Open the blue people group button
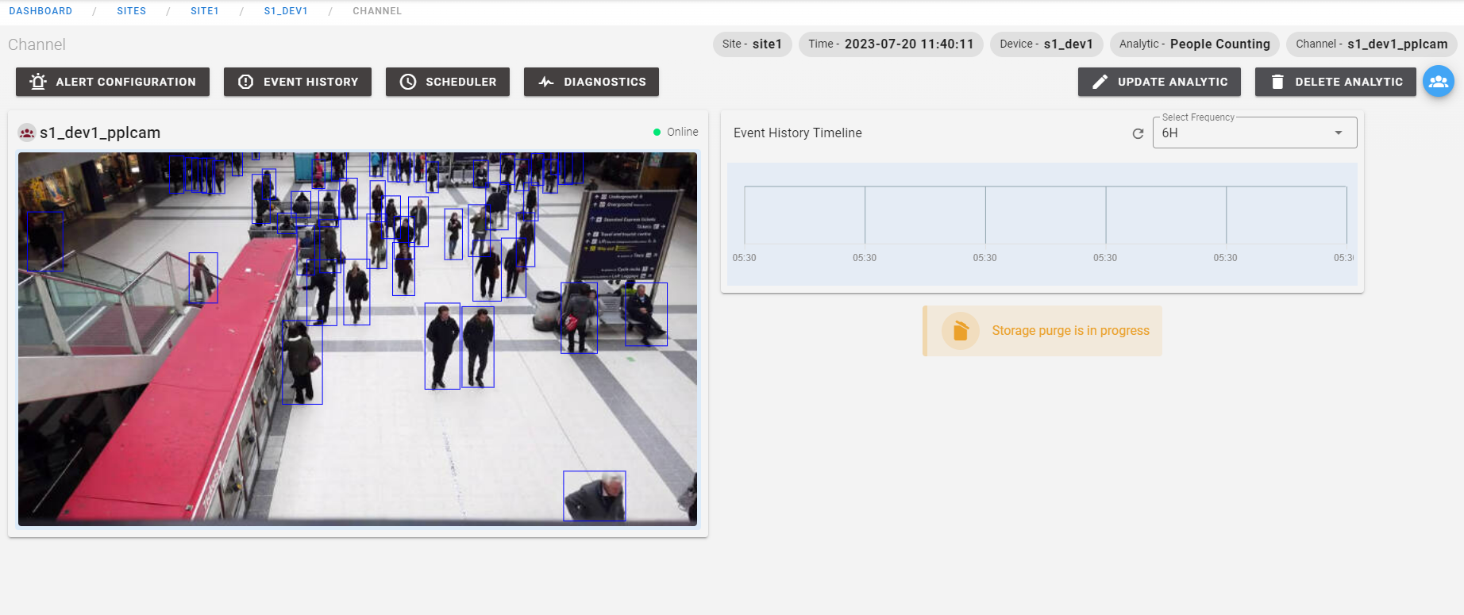This screenshot has width=1464, height=615. [1438, 82]
